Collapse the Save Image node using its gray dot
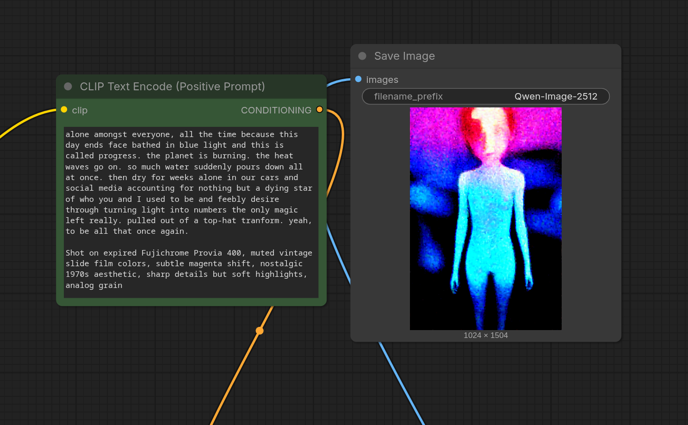Screen dimensions: 688x425 (x=362, y=56)
